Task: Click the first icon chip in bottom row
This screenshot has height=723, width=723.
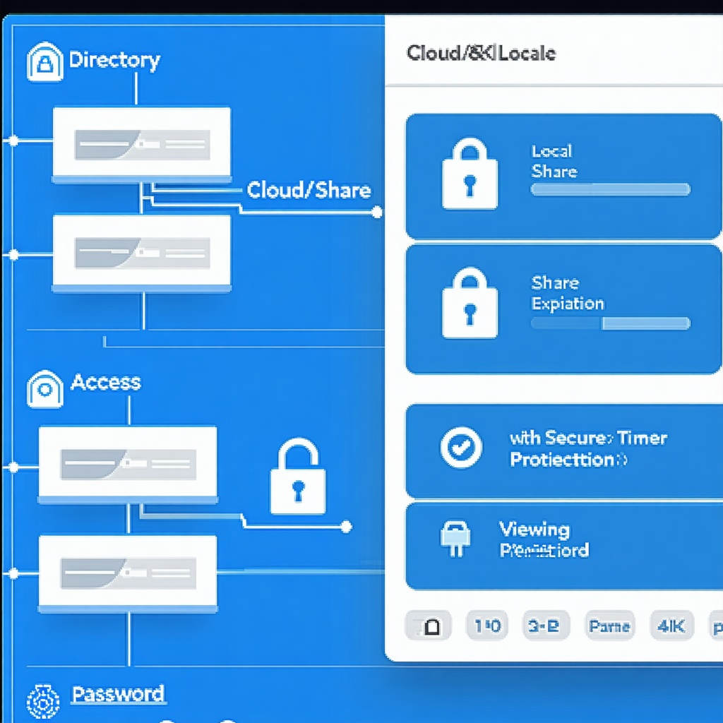Action: point(428,626)
